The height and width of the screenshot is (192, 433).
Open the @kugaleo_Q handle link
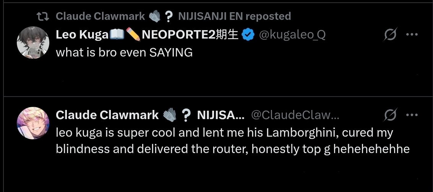point(292,35)
